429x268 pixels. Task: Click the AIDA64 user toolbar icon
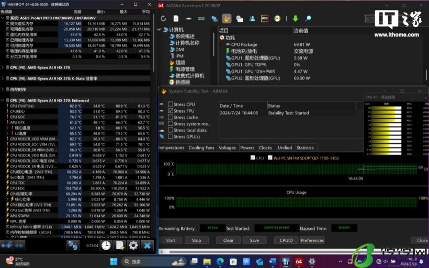point(252,18)
